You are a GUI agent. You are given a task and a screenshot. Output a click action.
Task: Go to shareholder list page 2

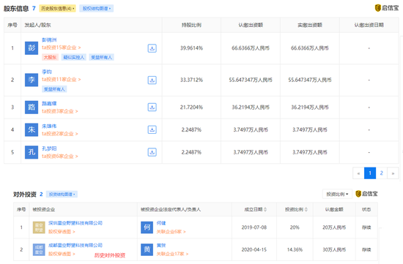382,173
